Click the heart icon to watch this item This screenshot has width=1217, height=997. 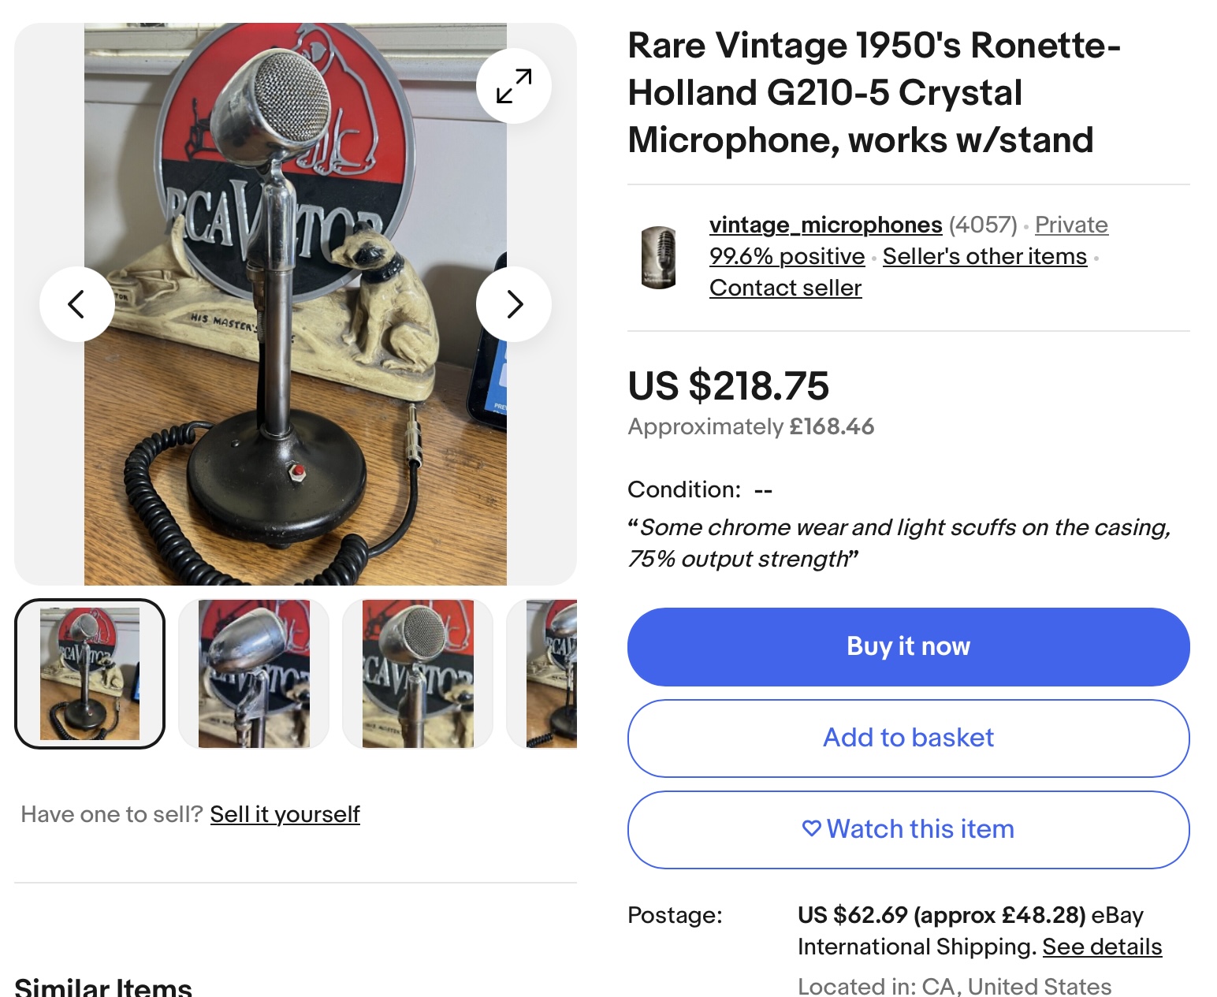(811, 828)
